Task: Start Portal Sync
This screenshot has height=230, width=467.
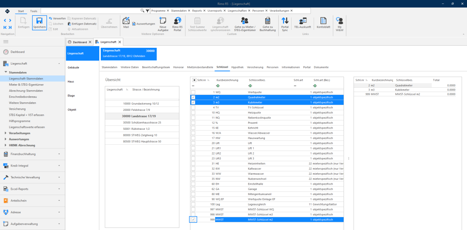Action: 285,24
